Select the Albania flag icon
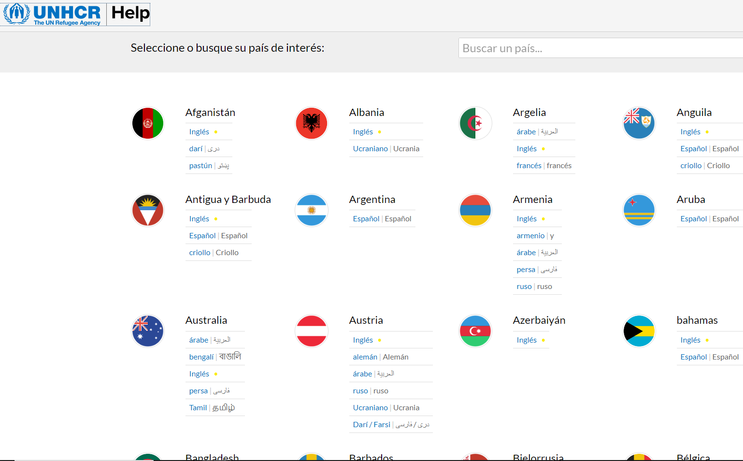This screenshot has width=743, height=461. (x=312, y=123)
